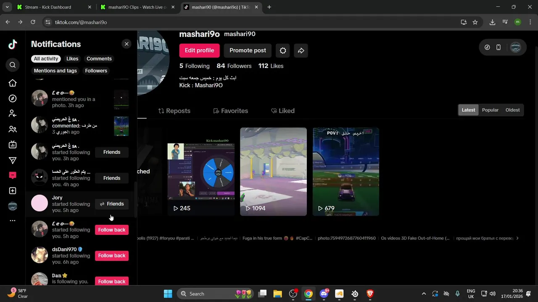Open the search icon in TikTok sidebar
This screenshot has height=302, width=538.
13,65
